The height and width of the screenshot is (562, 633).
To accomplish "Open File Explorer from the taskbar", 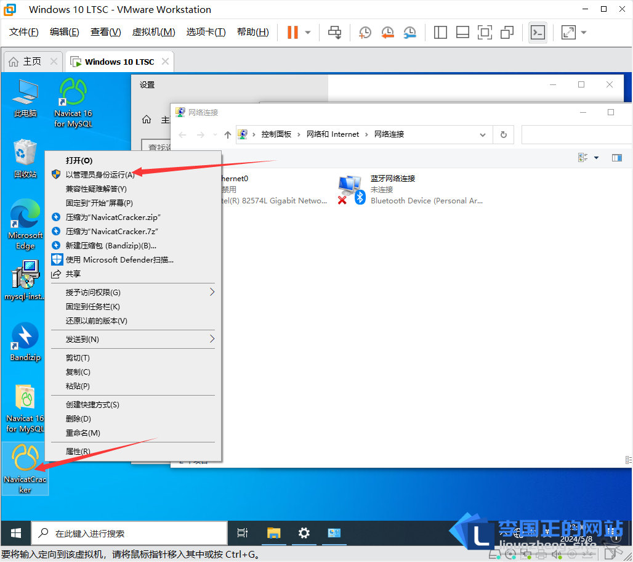I will pos(274,533).
